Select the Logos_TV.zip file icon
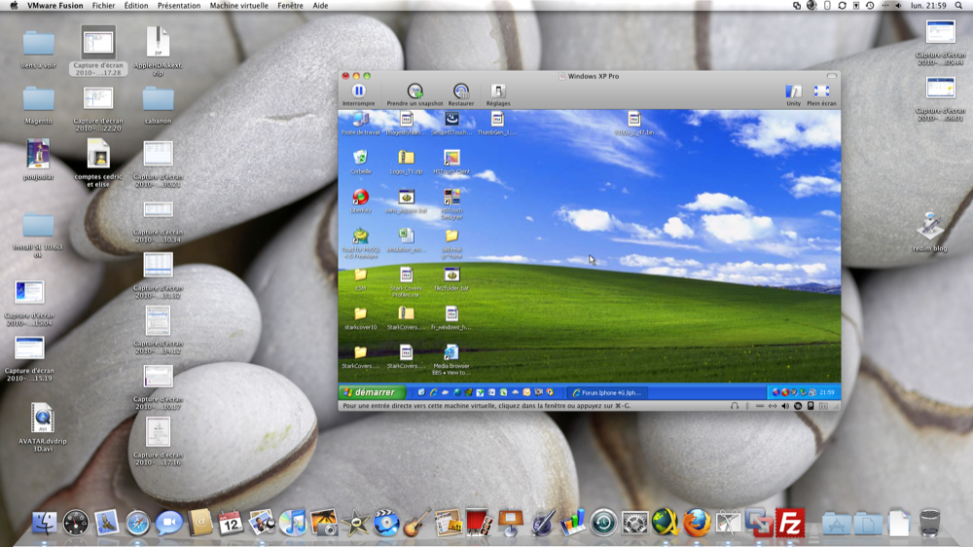Image resolution: width=973 pixels, height=547 pixels. pyautogui.click(x=406, y=158)
